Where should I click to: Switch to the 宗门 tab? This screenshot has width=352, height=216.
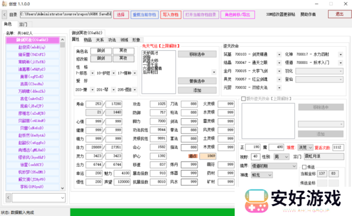click(23, 25)
